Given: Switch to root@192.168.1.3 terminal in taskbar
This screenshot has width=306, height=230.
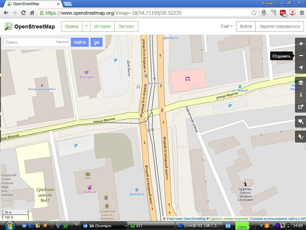Looking at the screenshot, I should [199, 226].
